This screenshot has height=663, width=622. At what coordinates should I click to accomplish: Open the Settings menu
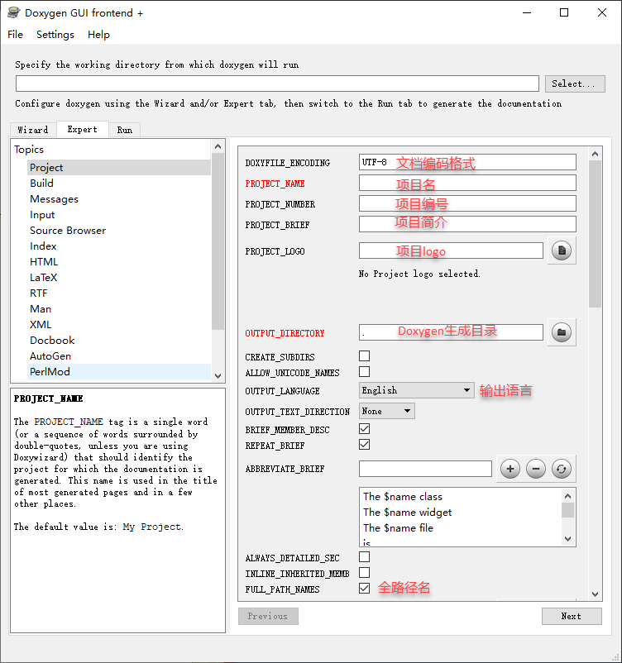point(55,35)
